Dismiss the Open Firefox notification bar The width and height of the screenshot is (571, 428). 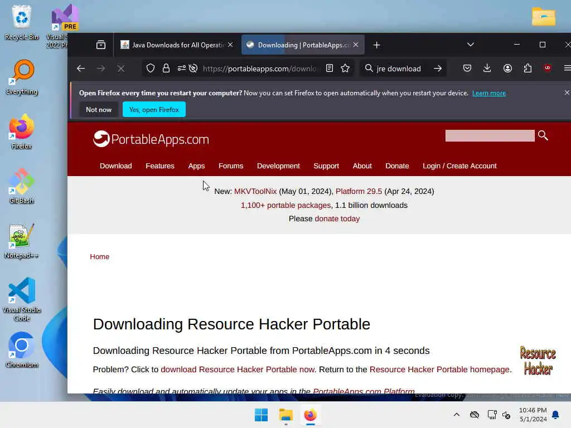(x=567, y=93)
